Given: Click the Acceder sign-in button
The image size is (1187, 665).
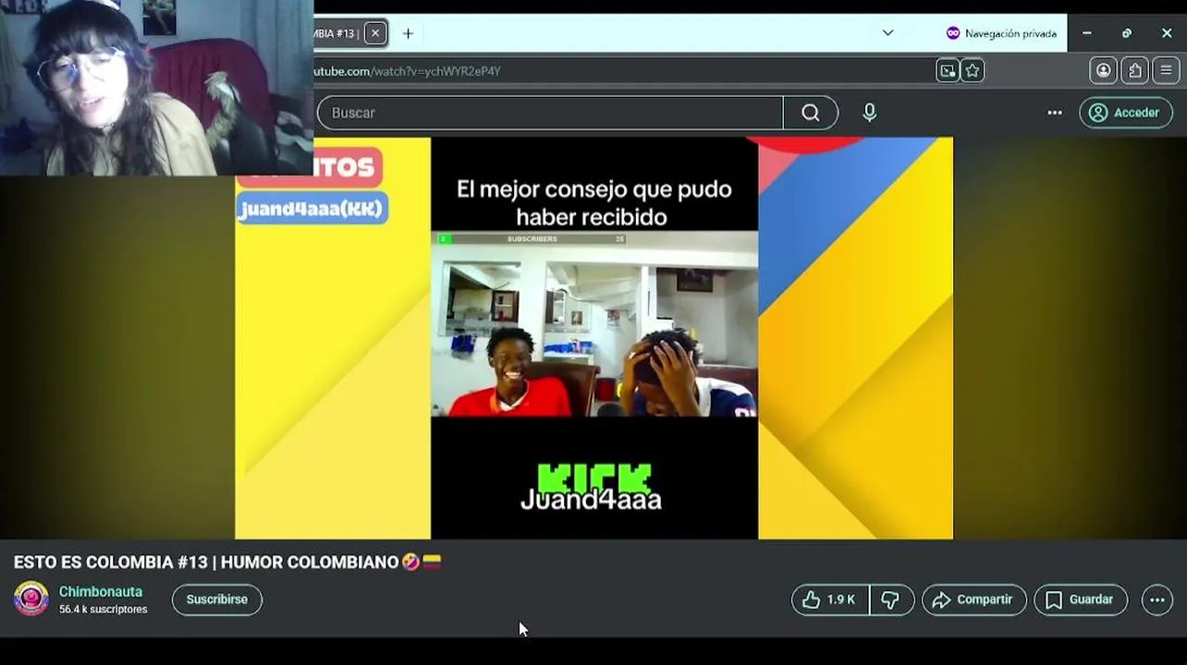Looking at the screenshot, I should (1126, 113).
